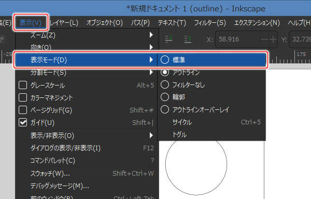
Task: Select the アウトラインオーバーレイ display mode
Action: point(211,109)
